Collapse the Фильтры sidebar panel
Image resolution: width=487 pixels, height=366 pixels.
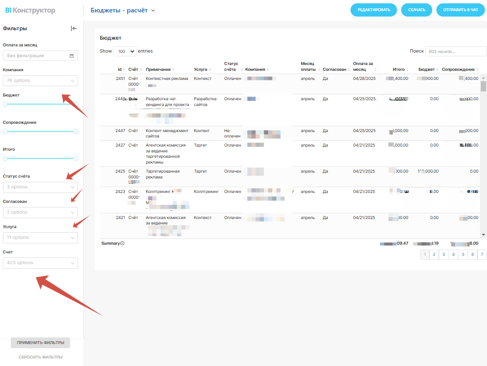coord(74,29)
